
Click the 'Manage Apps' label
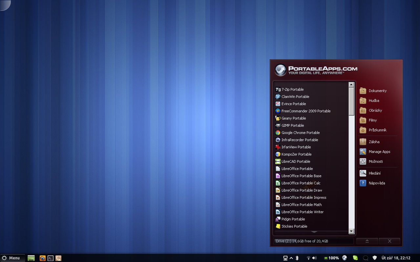[x=379, y=152]
